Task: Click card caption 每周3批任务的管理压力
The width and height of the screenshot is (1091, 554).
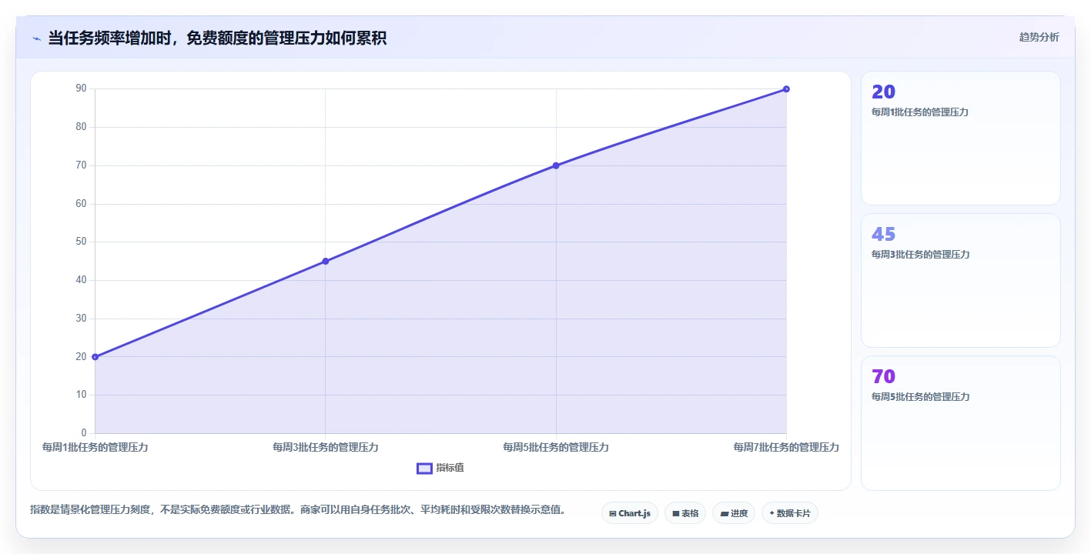Action: pos(920,255)
